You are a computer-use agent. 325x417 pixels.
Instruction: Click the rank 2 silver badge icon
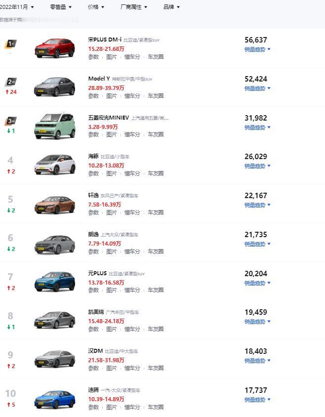click(x=10, y=82)
